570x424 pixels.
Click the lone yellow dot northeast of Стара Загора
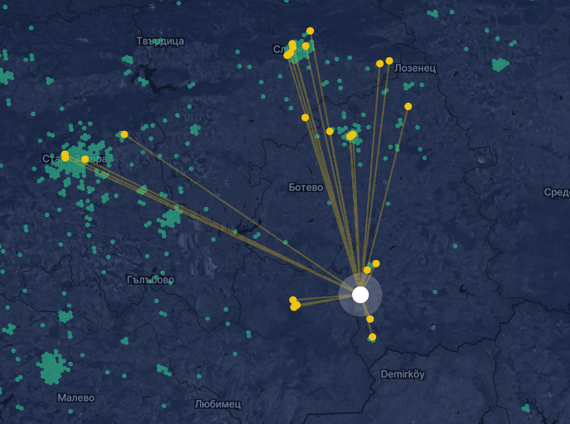[x=124, y=134]
